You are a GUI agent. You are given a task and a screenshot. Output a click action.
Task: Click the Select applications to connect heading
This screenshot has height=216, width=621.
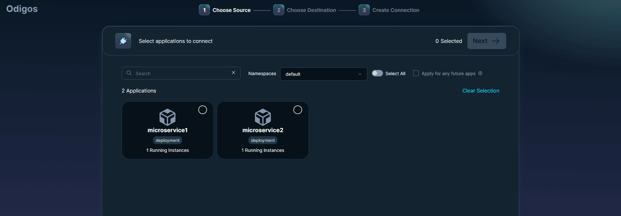(x=176, y=41)
